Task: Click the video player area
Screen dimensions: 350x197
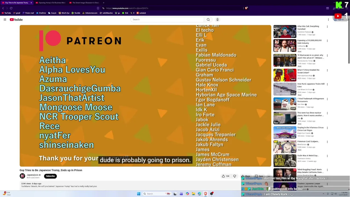Action: [x=145, y=96]
